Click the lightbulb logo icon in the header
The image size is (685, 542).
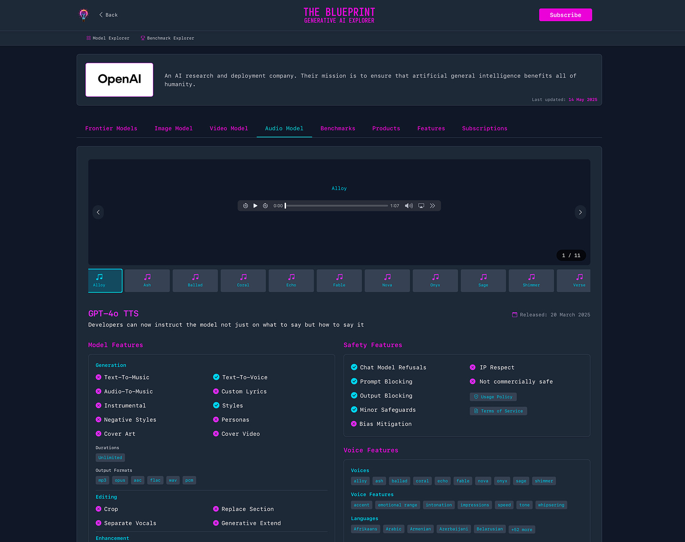pyautogui.click(x=84, y=15)
